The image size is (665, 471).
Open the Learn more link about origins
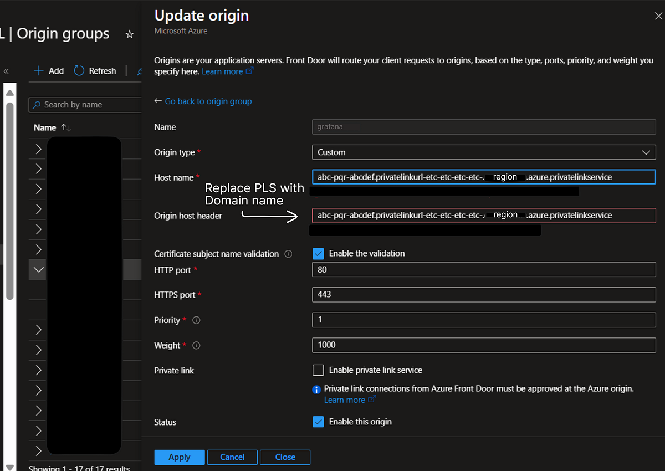pos(221,71)
